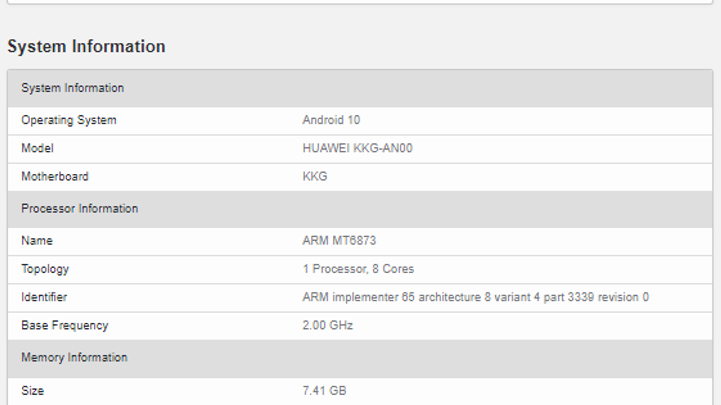This screenshot has height=405, width=721.
Task: Select the Android 10 value
Action: [x=331, y=120]
